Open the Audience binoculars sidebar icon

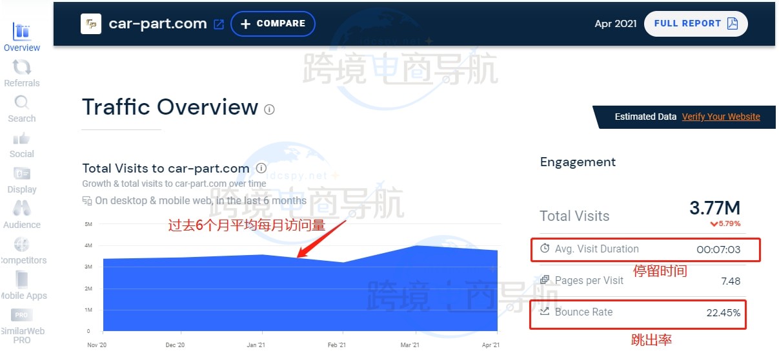point(22,209)
